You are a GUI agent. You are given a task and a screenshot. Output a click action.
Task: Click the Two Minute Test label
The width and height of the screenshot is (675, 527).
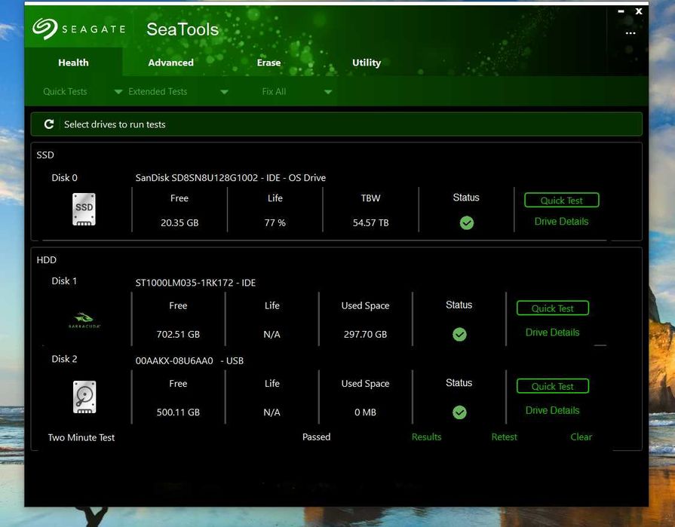(81, 437)
